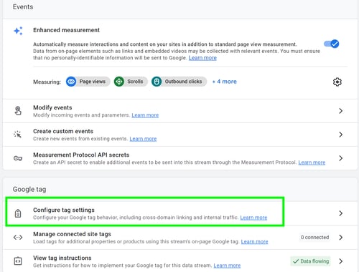Open the Create custom events row
Screen dimensions: 359x272
coord(180,135)
